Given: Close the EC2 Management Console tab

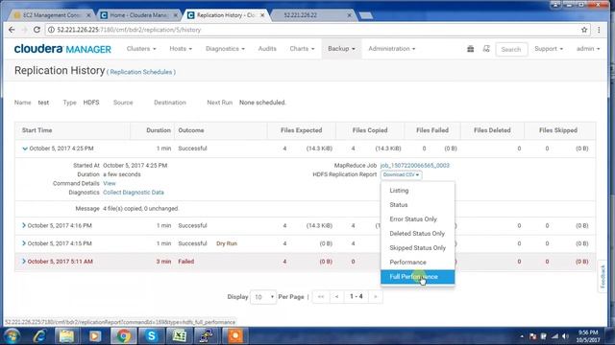Looking at the screenshot, I should click(88, 15).
